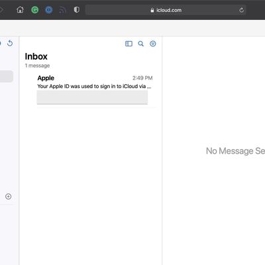Open the blue 1Password extension icon
Viewport: 265px width, 265px height.
pos(49,10)
